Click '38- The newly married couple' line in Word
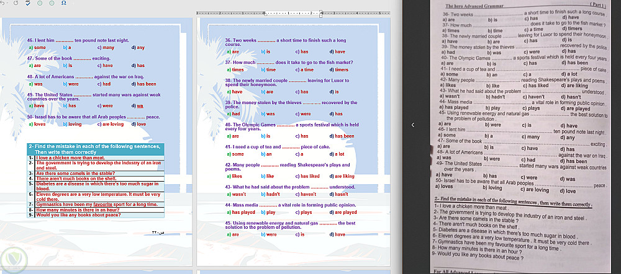Viewport: 621px width, 274px height. pos(287,82)
